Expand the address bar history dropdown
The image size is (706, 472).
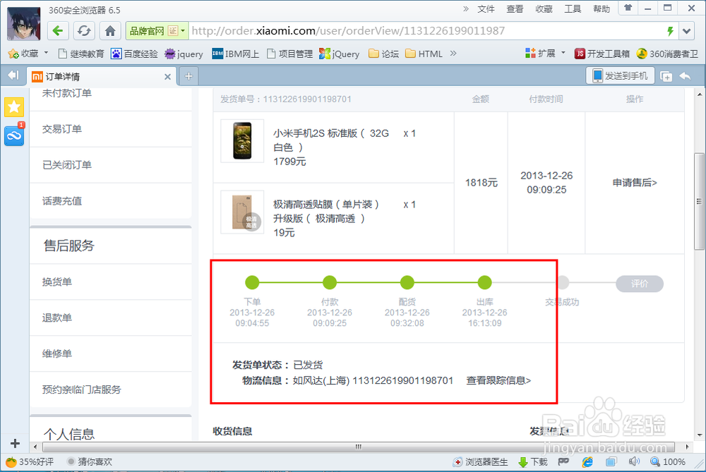[686, 31]
